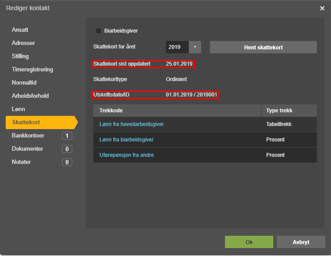Switch to the Stilling section

pyautogui.click(x=20, y=56)
